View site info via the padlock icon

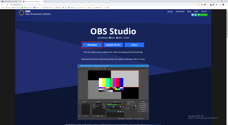(x=11, y=5)
